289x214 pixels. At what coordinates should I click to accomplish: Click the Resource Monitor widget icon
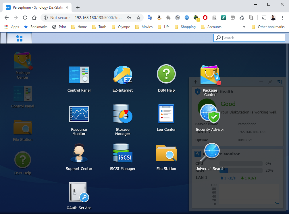pyautogui.click(x=198, y=154)
